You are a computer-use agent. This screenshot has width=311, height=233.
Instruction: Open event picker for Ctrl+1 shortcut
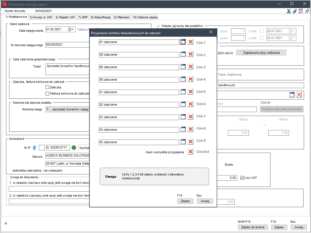click(x=183, y=42)
